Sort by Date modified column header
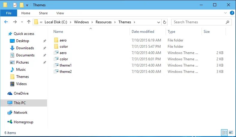This screenshot has width=236, height=137. [143, 32]
